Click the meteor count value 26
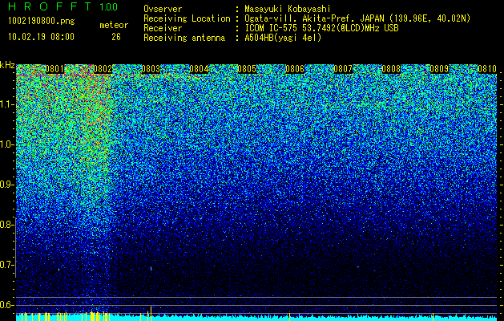Image resolution: width=504 pixels, height=321 pixels. click(x=116, y=37)
